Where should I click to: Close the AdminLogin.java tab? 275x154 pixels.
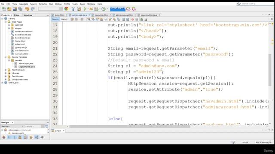[x=89, y=15]
